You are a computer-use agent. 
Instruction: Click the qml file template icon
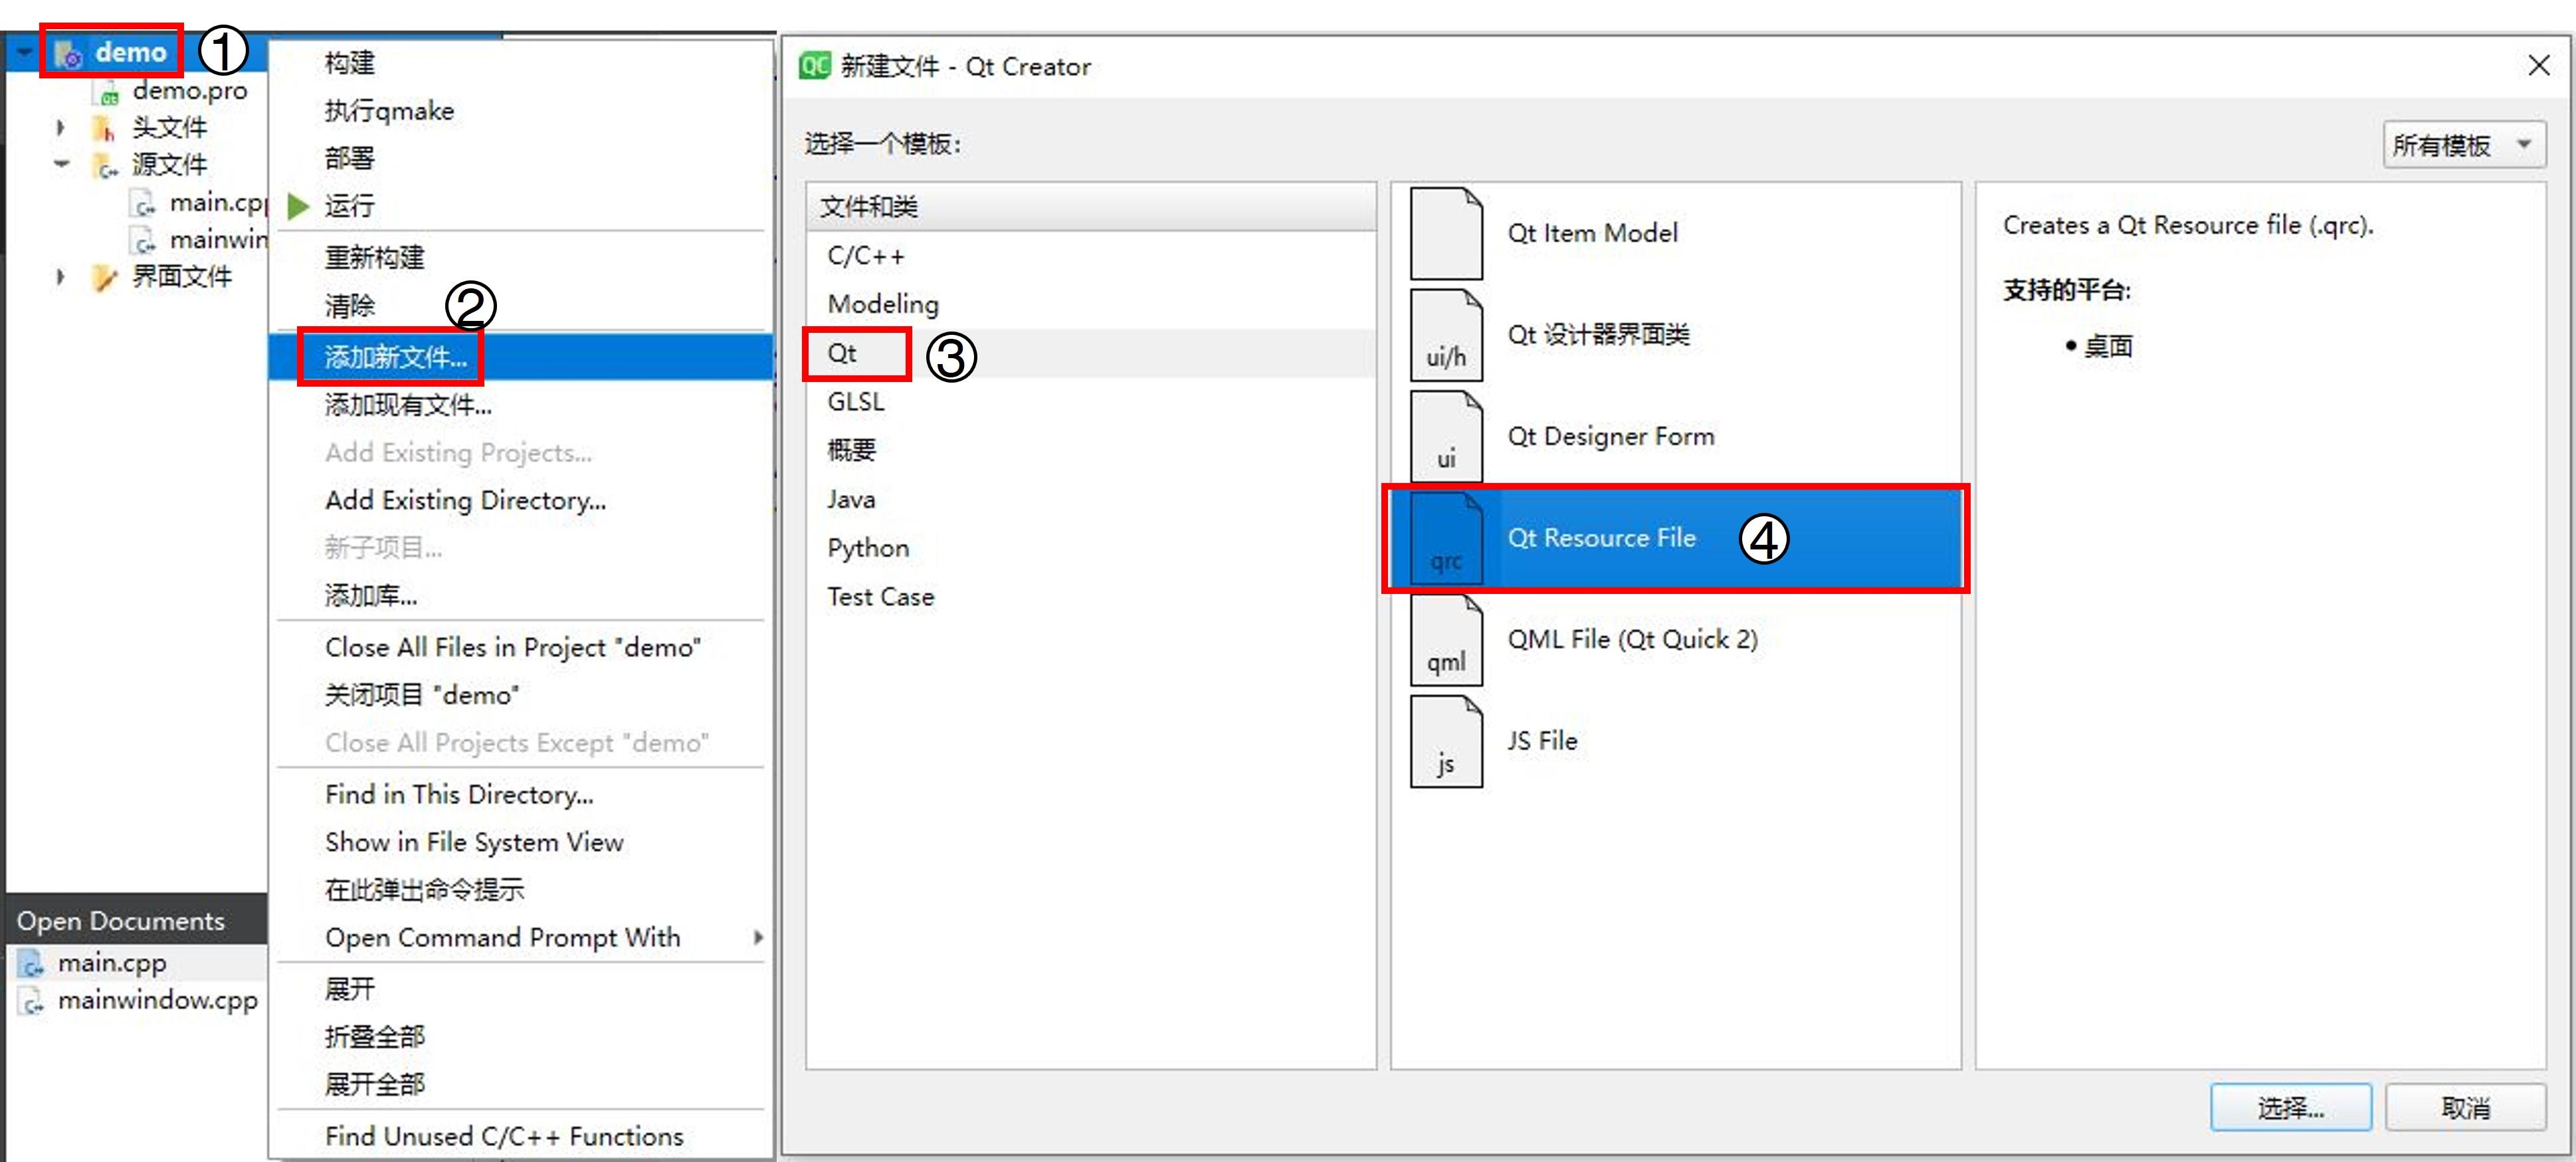(x=1446, y=640)
